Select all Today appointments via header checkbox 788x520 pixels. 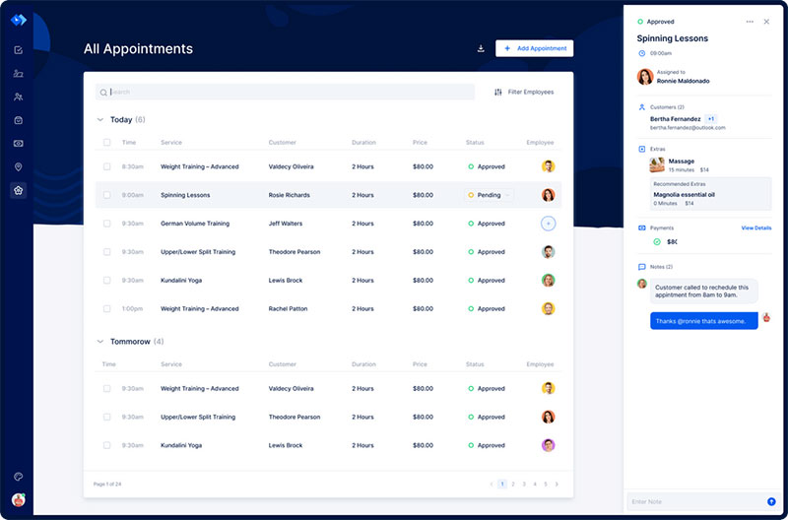(x=107, y=143)
